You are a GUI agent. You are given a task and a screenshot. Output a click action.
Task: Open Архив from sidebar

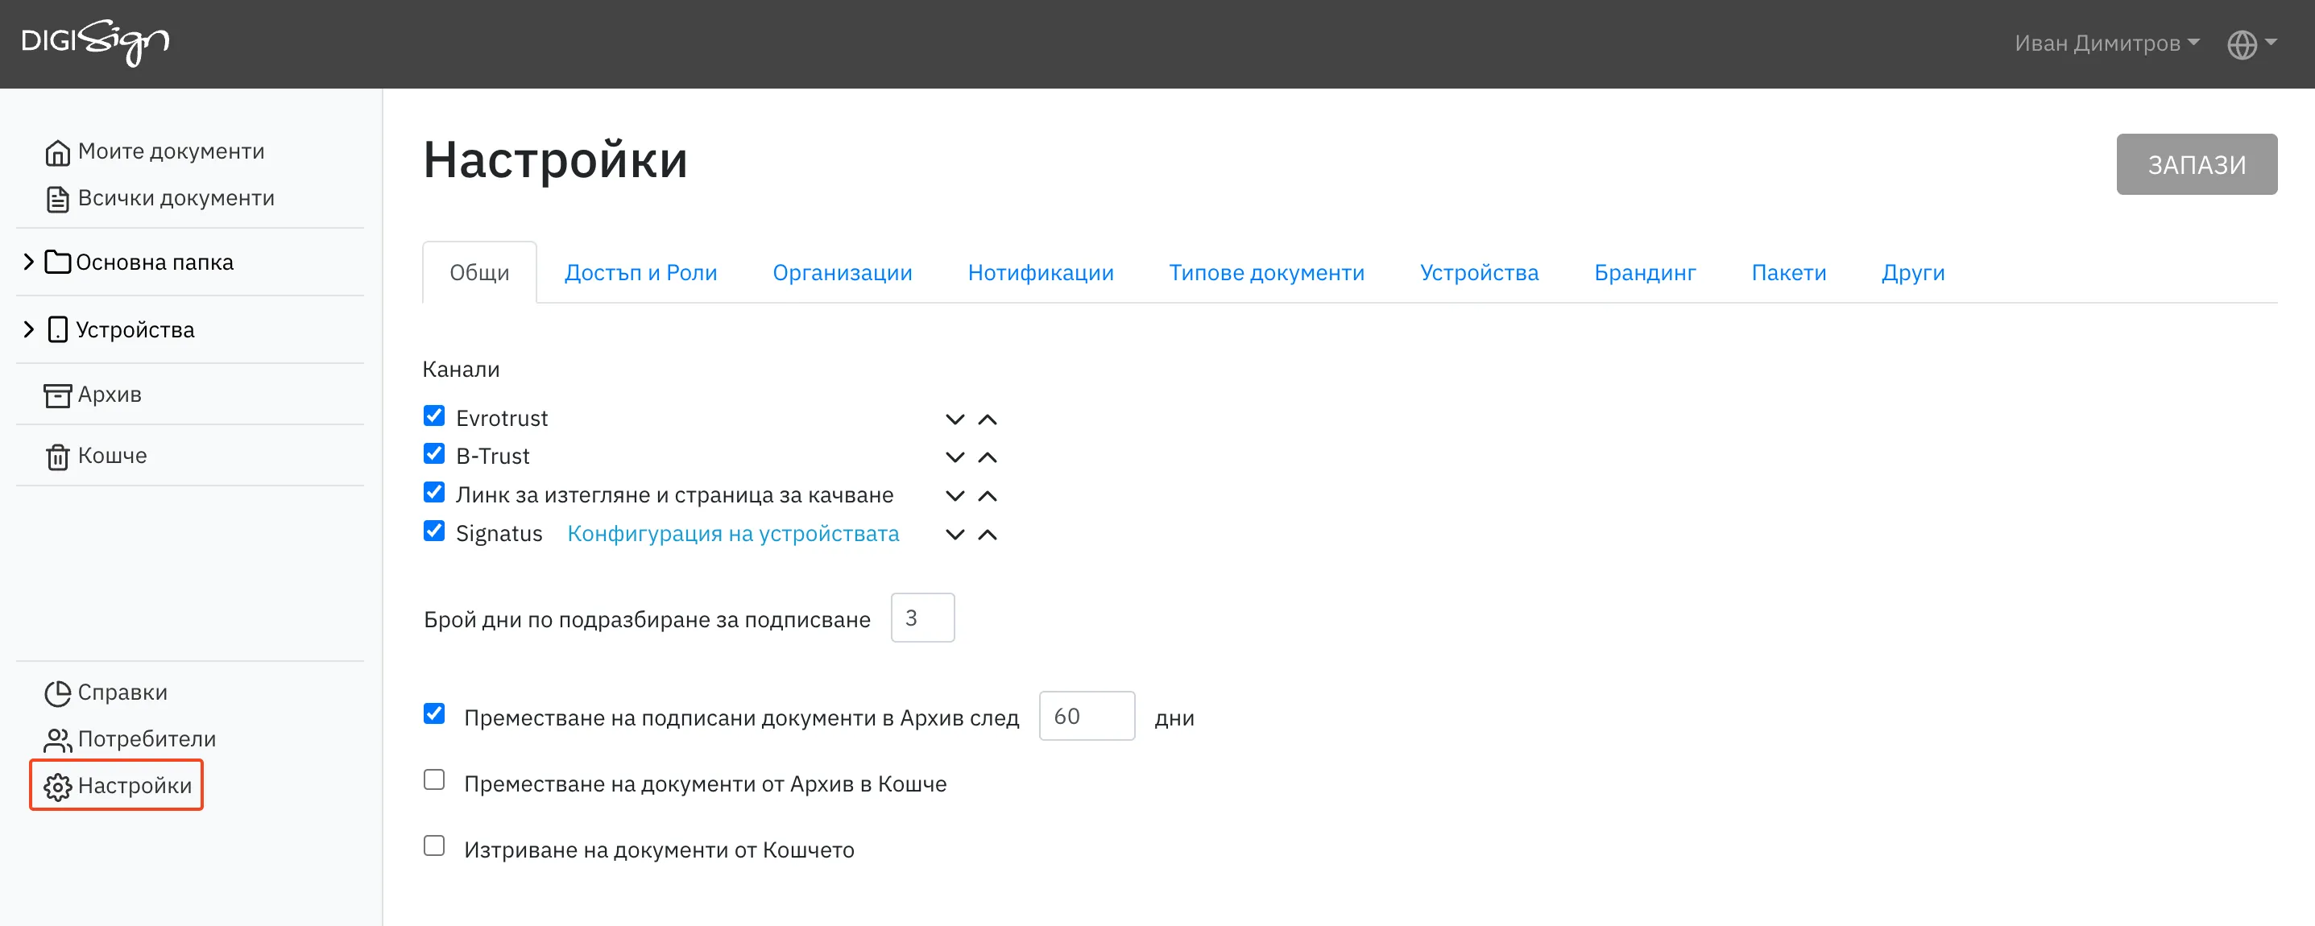pyautogui.click(x=110, y=395)
